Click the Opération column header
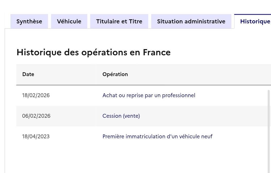The width and height of the screenshot is (271, 173). 115,74
